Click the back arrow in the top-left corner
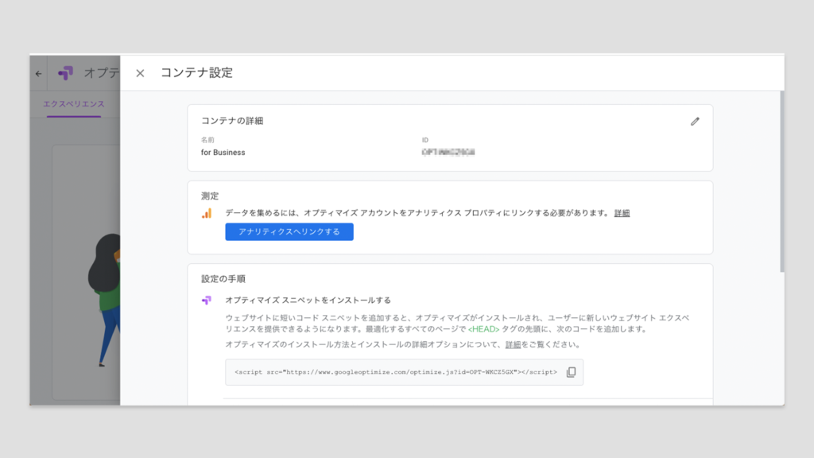The height and width of the screenshot is (458, 814). (38, 73)
